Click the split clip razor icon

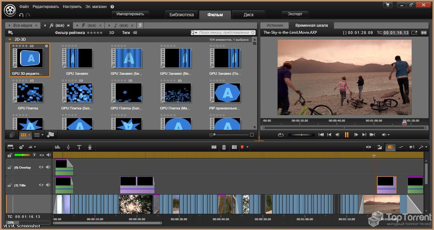[214, 147]
